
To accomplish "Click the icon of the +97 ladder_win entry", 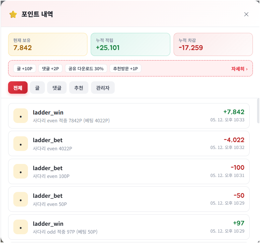I will tap(20, 227).
